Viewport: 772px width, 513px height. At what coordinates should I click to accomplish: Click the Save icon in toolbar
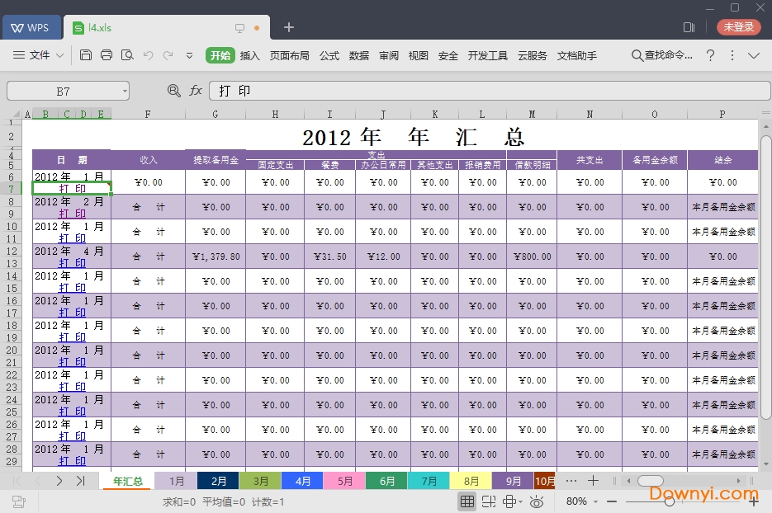point(86,55)
